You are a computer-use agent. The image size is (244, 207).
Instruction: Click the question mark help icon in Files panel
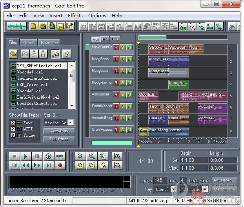pos(67,54)
